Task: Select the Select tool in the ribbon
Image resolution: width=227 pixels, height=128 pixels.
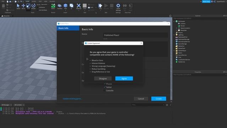Action: point(18,6)
